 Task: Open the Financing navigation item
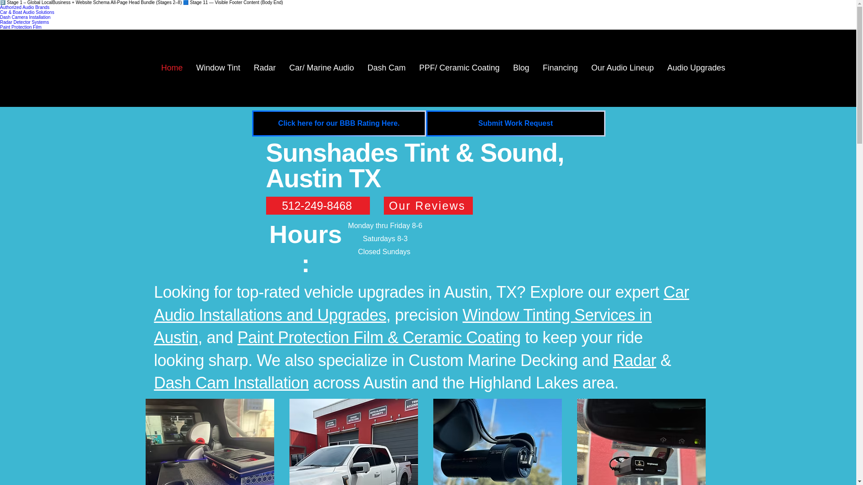point(560,68)
